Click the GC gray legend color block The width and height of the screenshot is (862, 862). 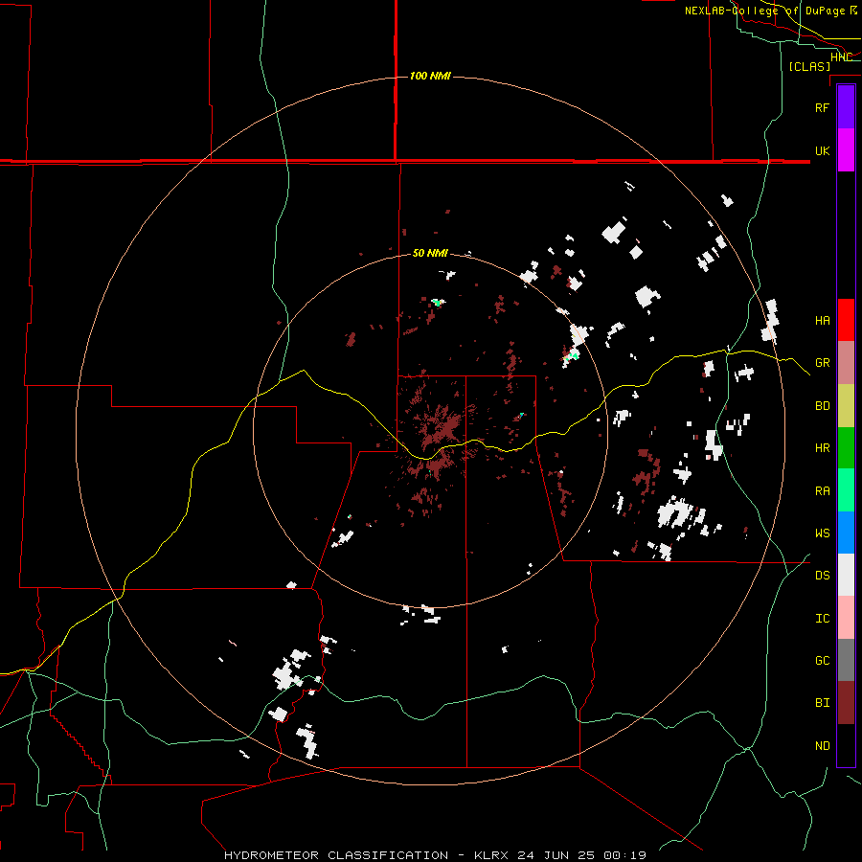[x=846, y=660]
